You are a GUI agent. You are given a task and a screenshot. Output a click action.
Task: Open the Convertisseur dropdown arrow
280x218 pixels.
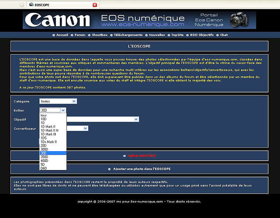click(85, 128)
